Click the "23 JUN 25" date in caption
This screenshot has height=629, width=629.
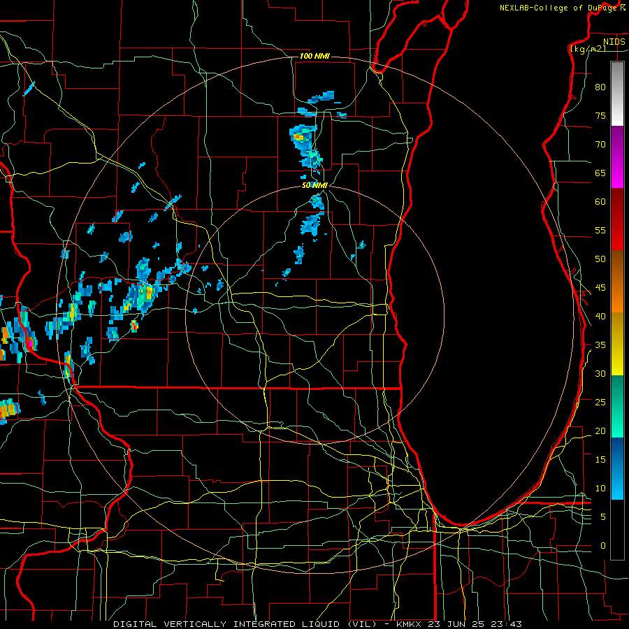[456, 624]
